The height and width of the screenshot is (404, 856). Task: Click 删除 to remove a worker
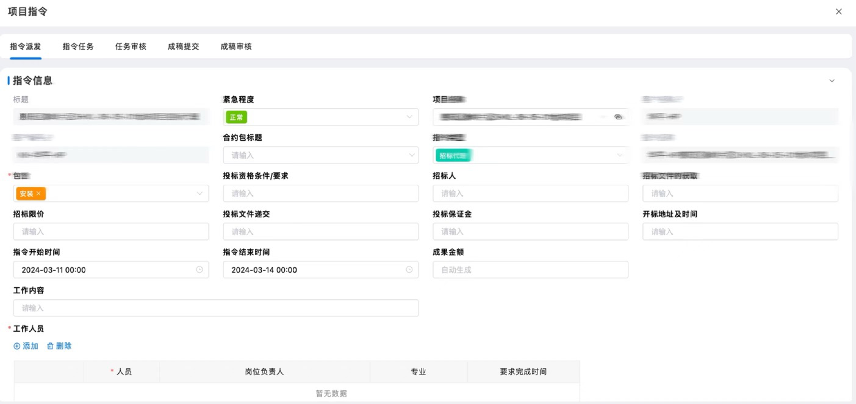59,346
